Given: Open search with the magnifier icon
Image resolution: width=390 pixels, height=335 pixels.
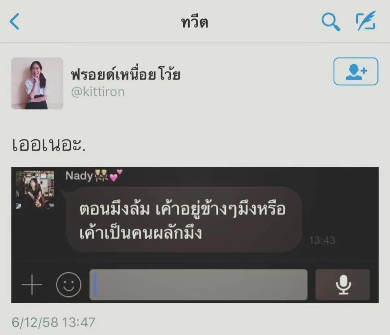Looking at the screenshot, I should (x=331, y=22).
